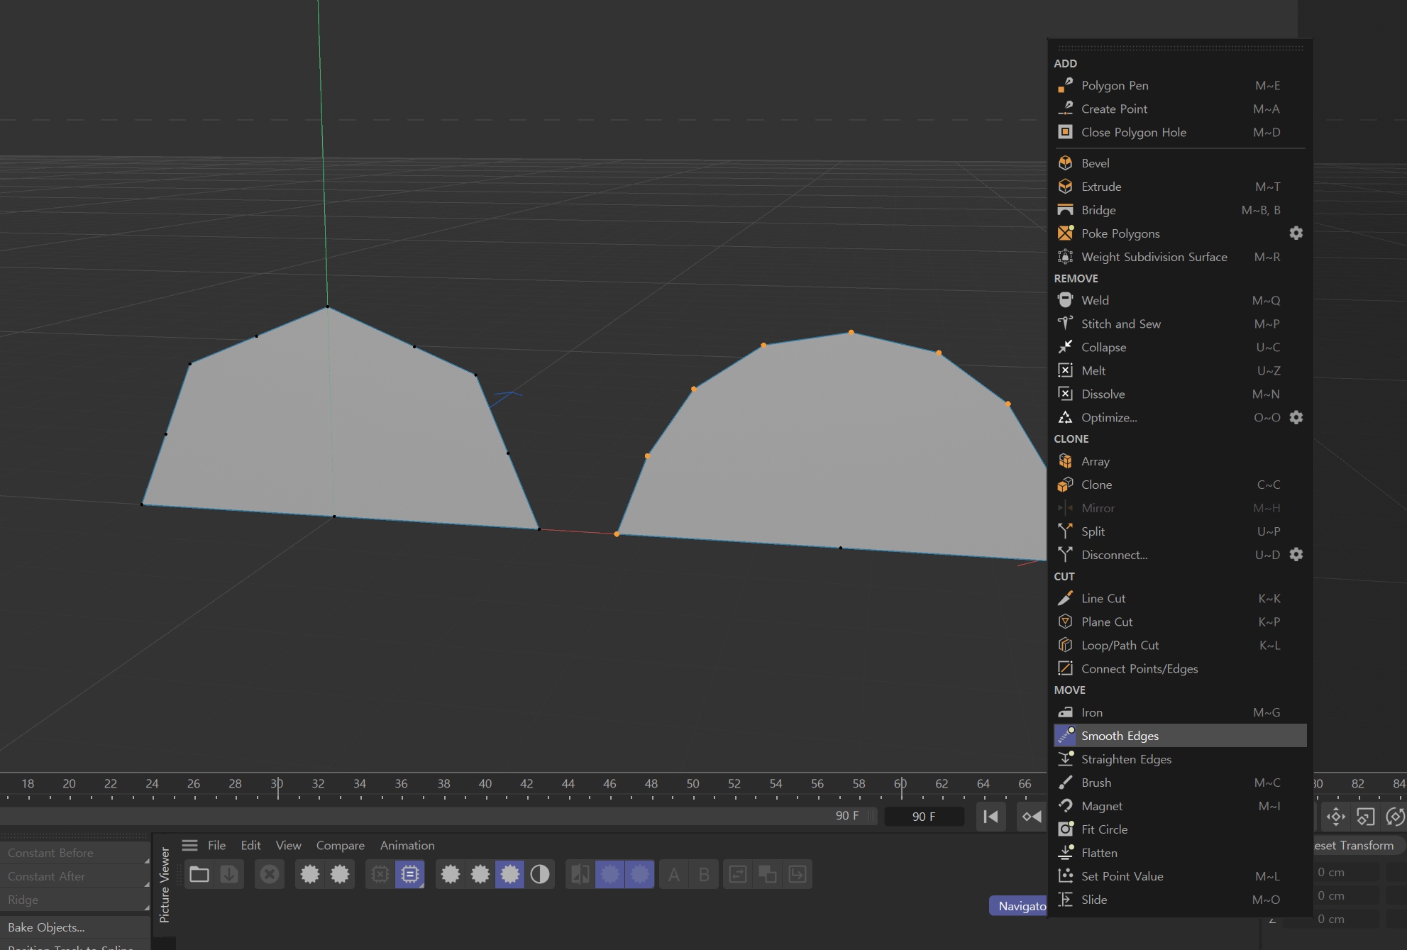
Task: Choose the Slide tool
Action: [x=1180, y=900]
